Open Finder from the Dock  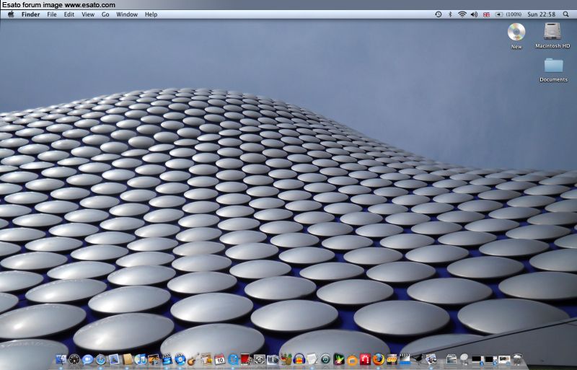click(61, 358)
